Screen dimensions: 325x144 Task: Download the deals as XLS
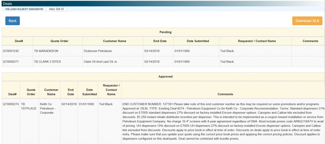click(307, 21)
